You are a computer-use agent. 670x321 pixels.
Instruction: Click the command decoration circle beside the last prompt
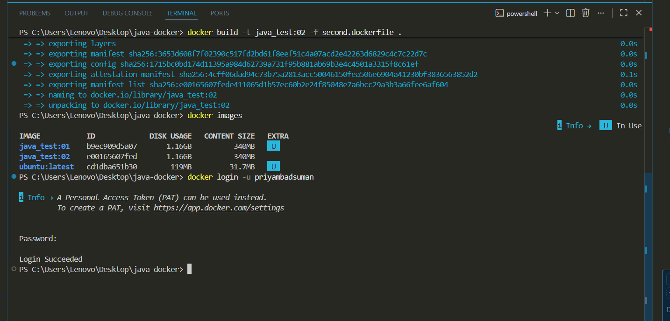pos(14,269)
